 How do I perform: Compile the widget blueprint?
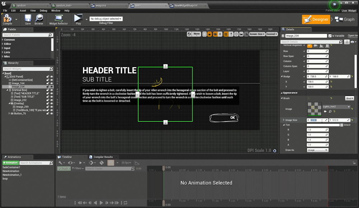(x=7, y=19)
